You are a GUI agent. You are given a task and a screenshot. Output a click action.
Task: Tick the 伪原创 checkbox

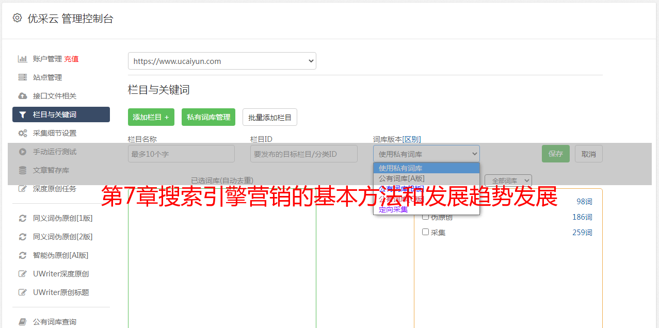click(426, 217)
